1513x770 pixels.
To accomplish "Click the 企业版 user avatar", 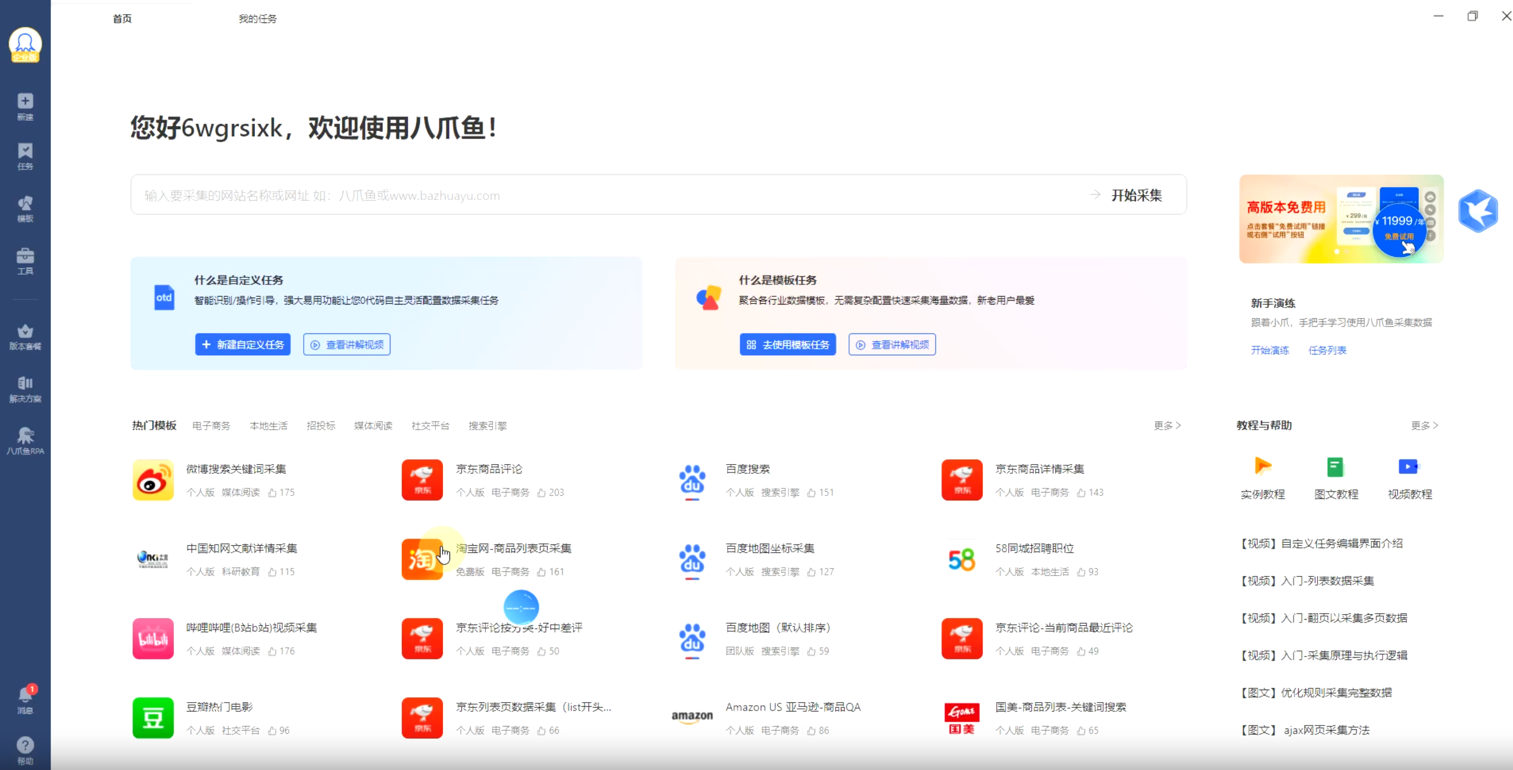I will 25,45.
